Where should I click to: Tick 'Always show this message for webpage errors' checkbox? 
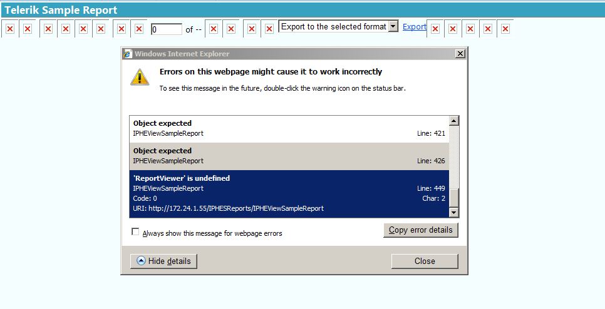[x=135, y=231]
